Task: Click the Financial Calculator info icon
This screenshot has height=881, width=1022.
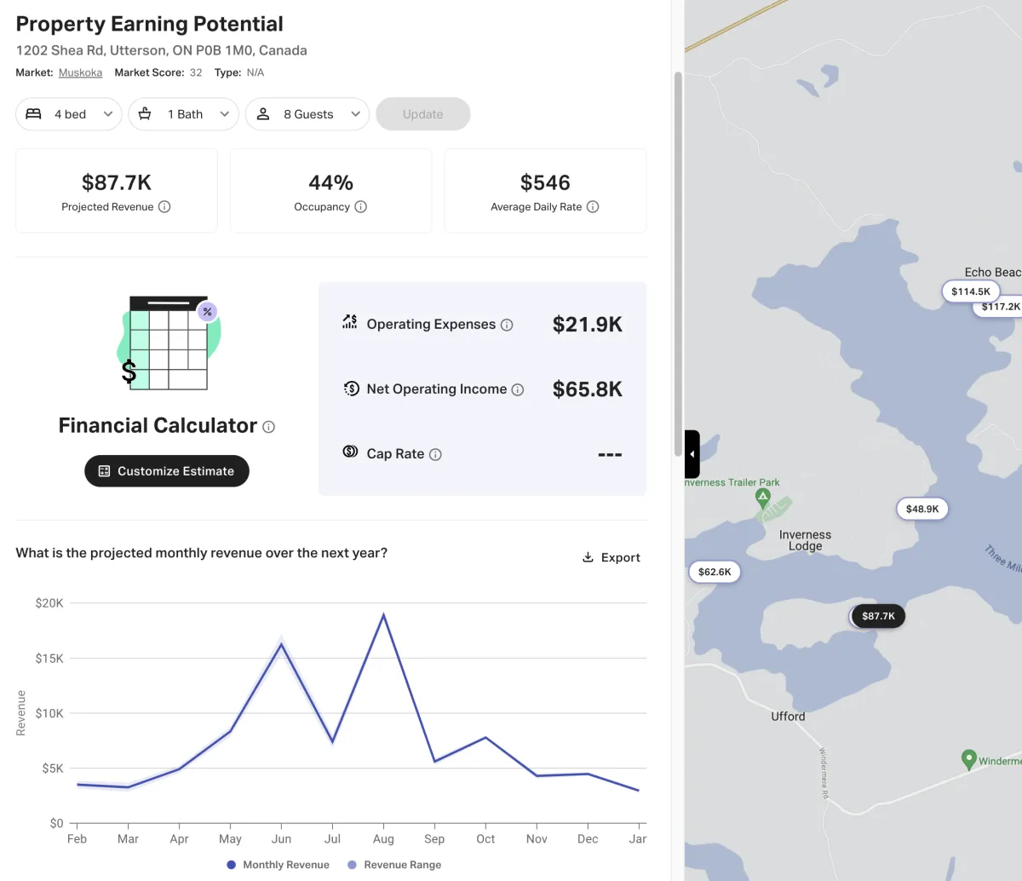Action: tap(268, 427)
